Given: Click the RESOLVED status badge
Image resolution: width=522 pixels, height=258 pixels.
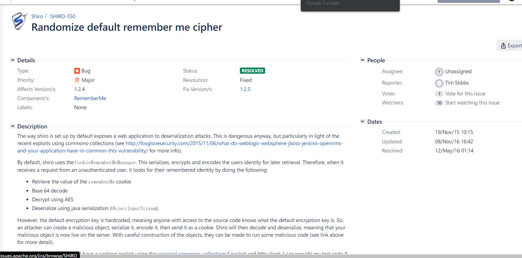Looking at the screenshot, I should click(x=252, y=71).
